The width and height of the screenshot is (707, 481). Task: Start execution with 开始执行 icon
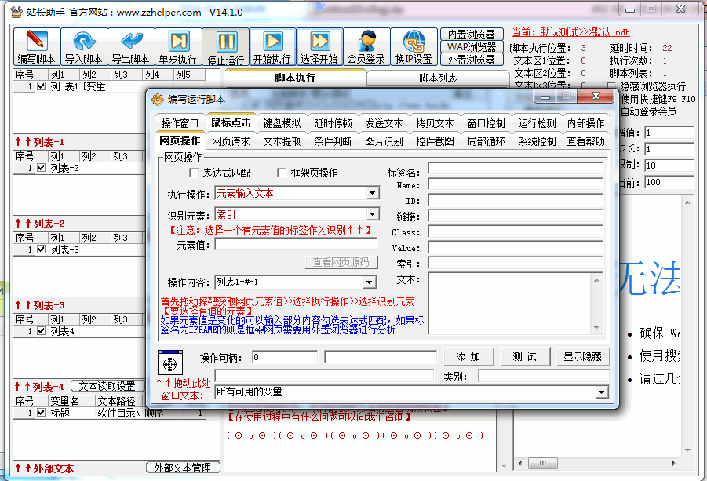pyautogui.click(x=272, y=42)
